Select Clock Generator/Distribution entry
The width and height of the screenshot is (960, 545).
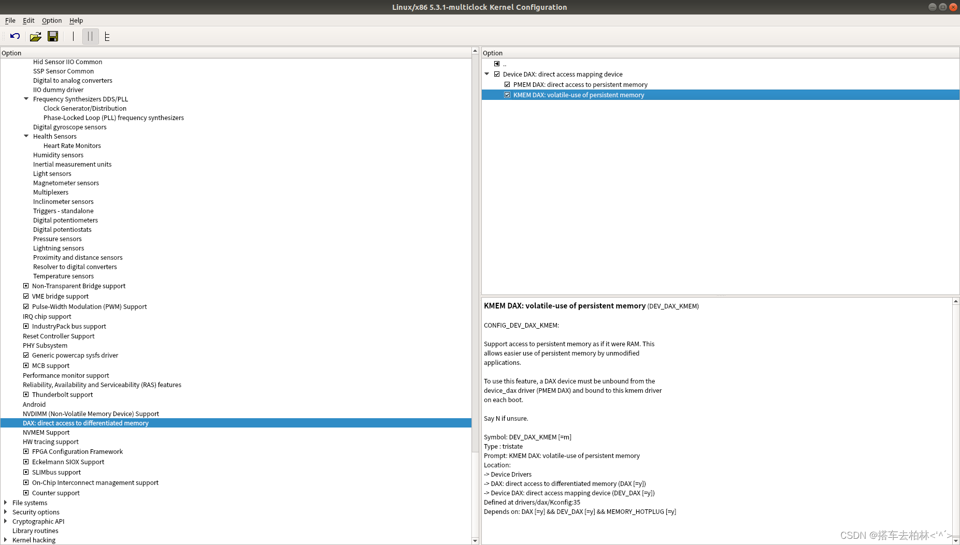85,108
